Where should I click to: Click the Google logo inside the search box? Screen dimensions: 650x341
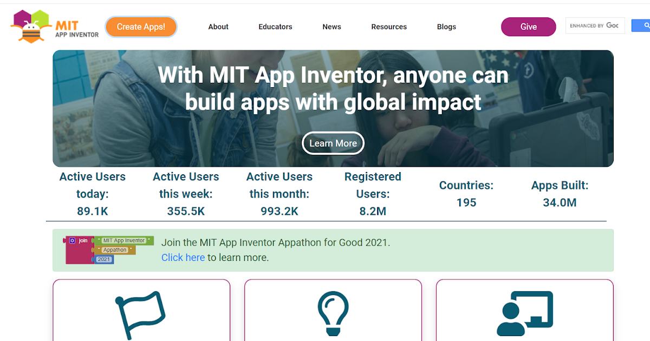[x=615, y=25]
